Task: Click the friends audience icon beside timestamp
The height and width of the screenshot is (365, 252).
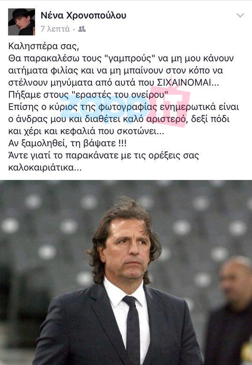Action: (x=82, y=29)
